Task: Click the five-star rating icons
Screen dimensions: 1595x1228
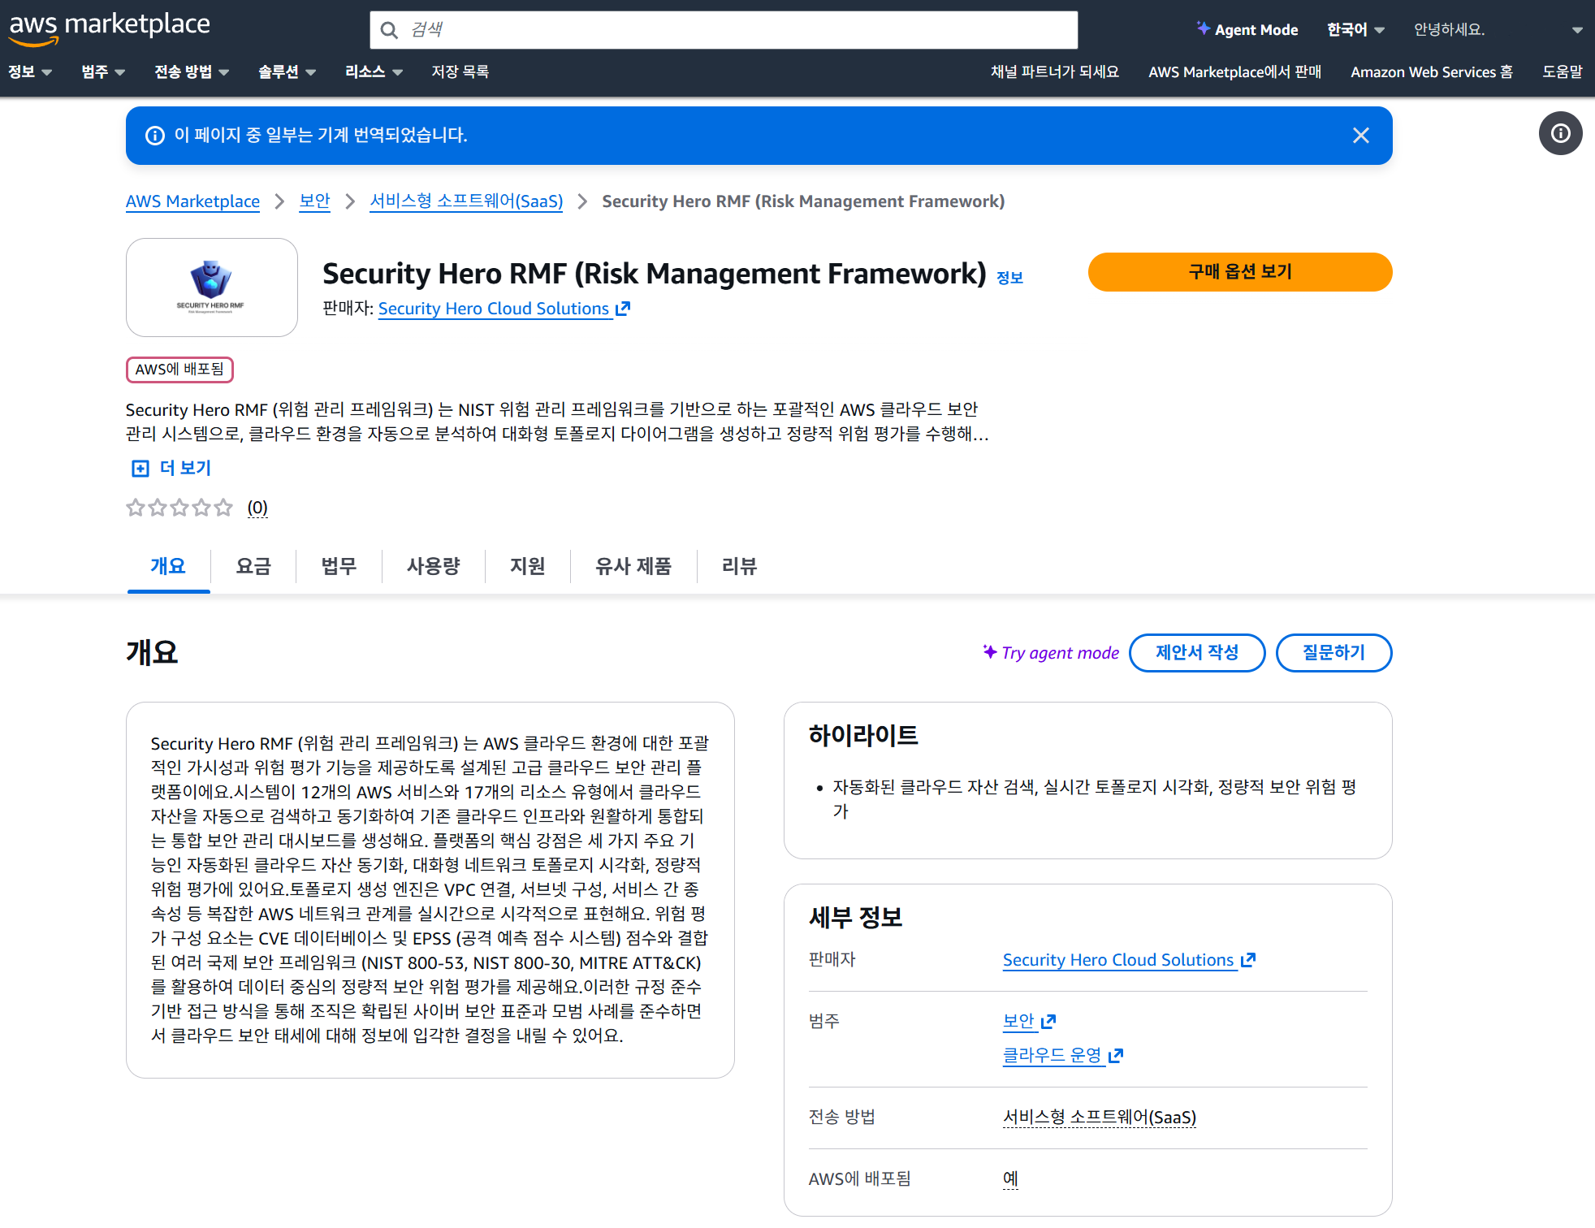Action: click(x=179, y=508)
